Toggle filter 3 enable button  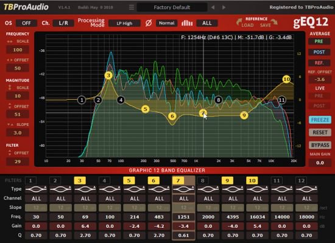pos(80,181)
